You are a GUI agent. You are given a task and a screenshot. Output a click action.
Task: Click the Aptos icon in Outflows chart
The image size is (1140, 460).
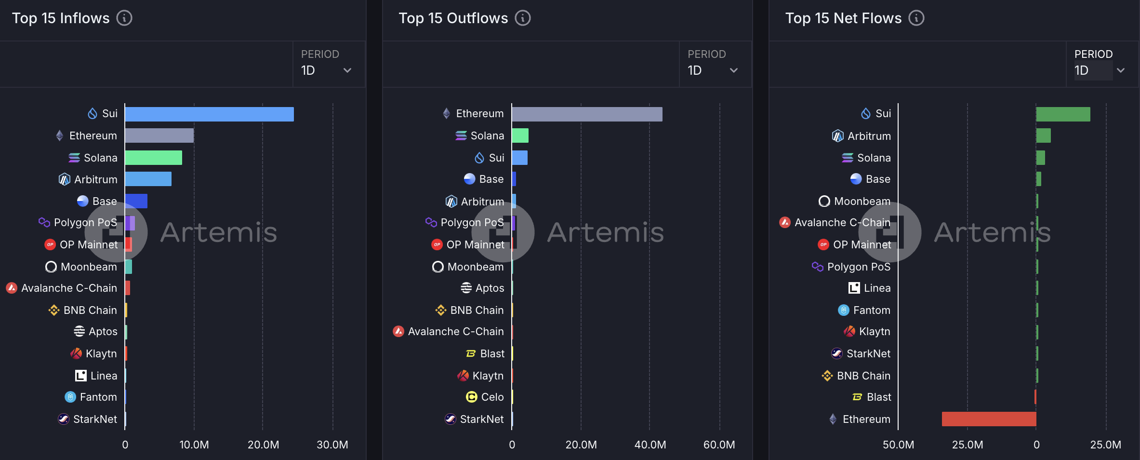(466, 288)
